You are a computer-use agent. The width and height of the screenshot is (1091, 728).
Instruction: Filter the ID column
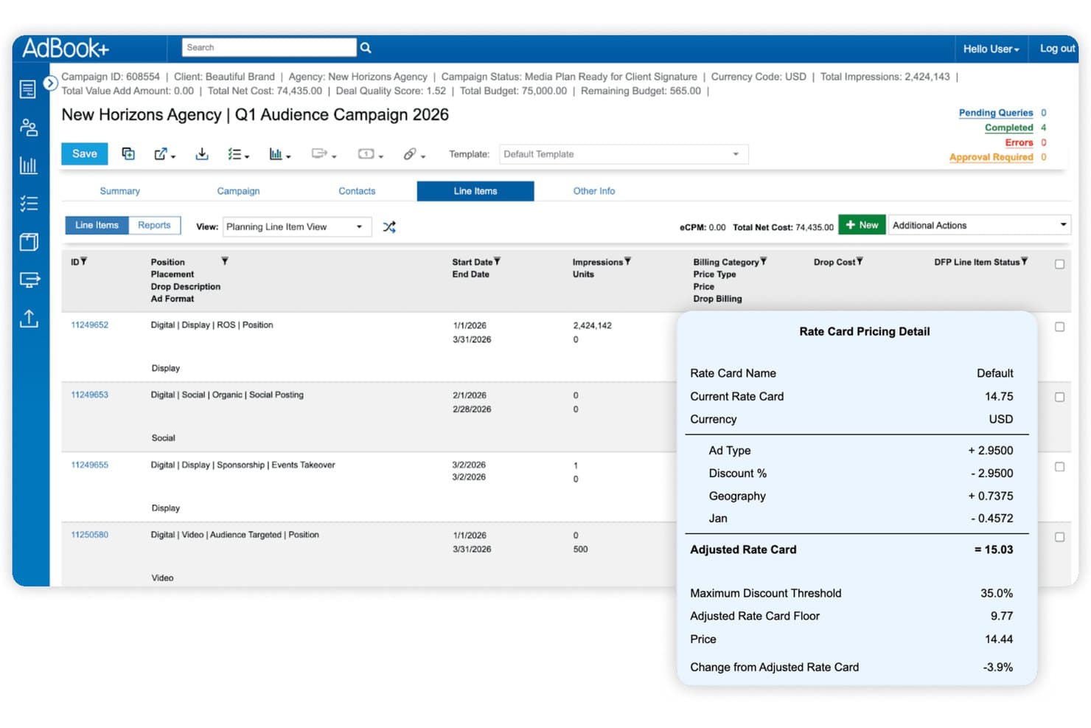coord(84,261)
